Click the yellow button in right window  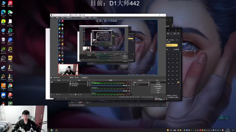click(x=172, y=45)
